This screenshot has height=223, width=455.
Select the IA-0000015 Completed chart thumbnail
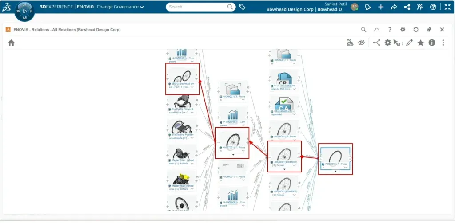(233, 114)
